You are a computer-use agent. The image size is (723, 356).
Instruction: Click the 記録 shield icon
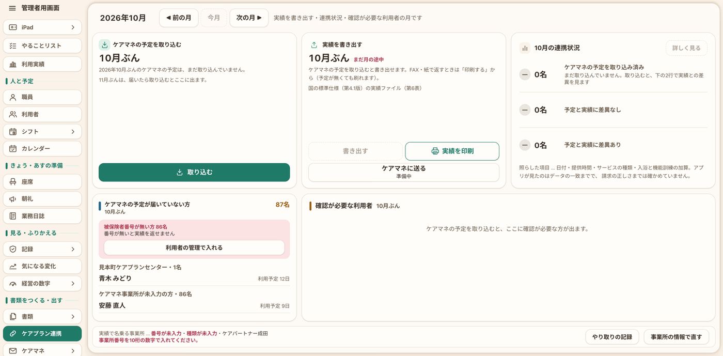coord(13,249)
